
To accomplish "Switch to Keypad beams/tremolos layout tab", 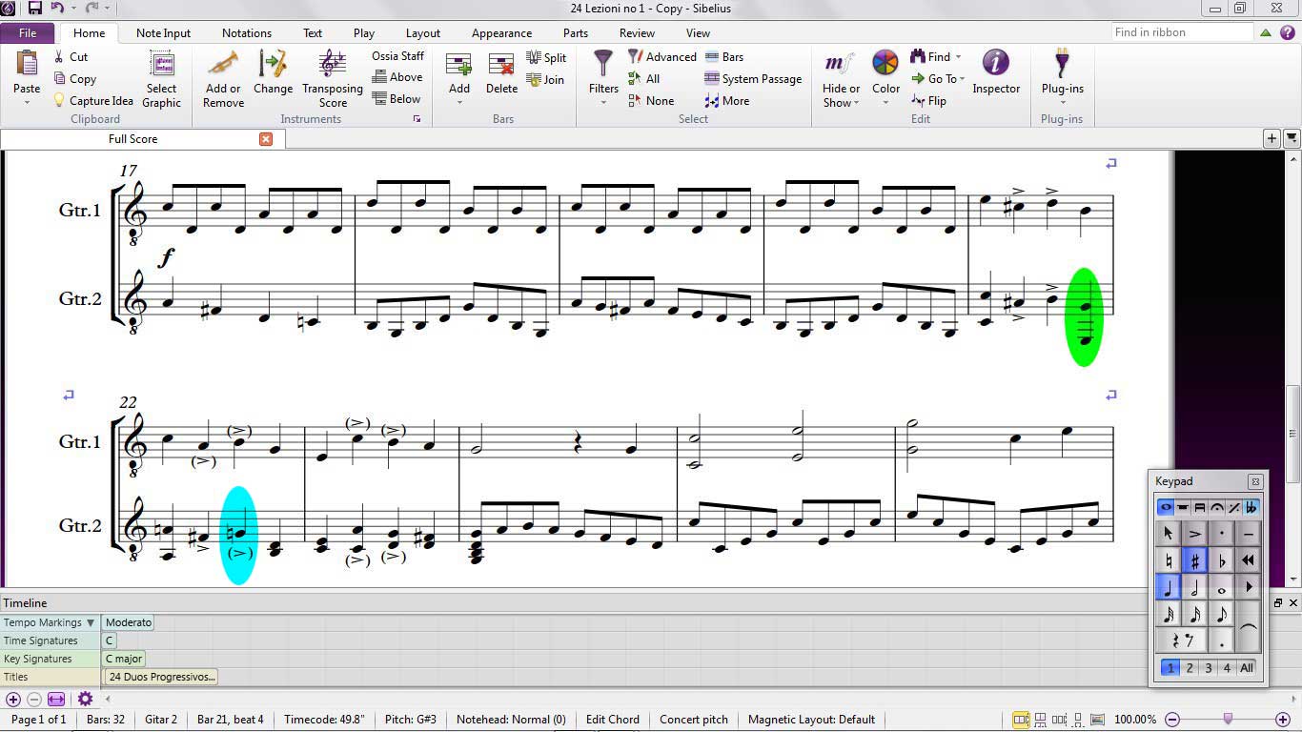I will [1199, 507].
